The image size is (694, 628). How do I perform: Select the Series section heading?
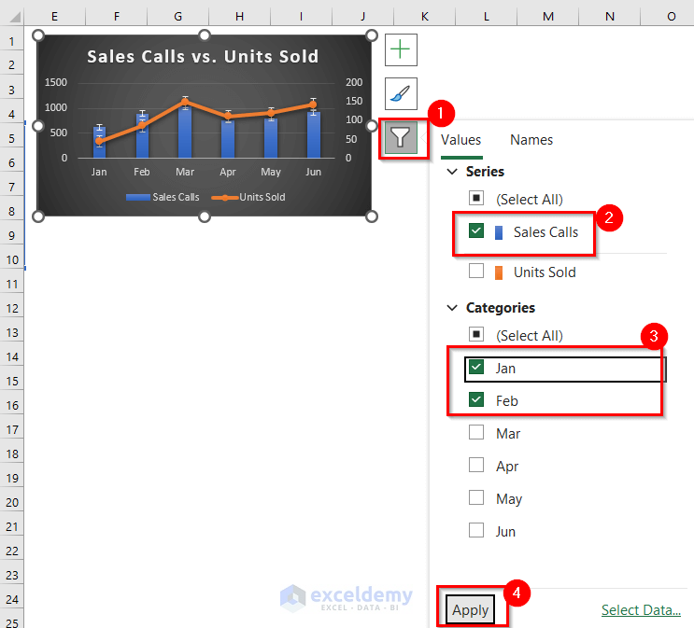(485, 172)
